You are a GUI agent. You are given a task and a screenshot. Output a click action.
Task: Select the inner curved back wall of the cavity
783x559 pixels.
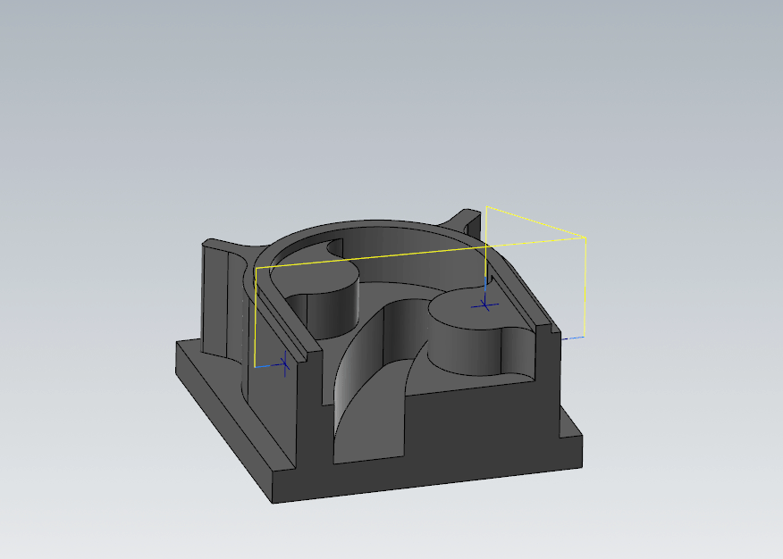tap(400, 259)
